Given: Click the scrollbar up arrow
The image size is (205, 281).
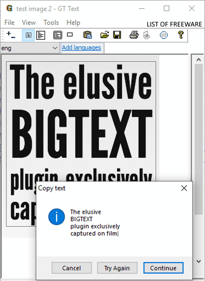Looking at the screenshot, I should coord(199,60).
